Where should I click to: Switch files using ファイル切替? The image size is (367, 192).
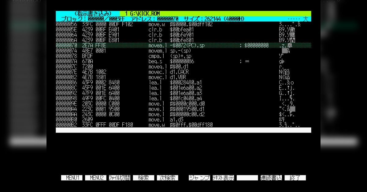tap(119, 178)
